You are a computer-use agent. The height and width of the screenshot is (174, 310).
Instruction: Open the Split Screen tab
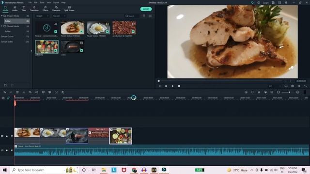(x=69, y=9)
